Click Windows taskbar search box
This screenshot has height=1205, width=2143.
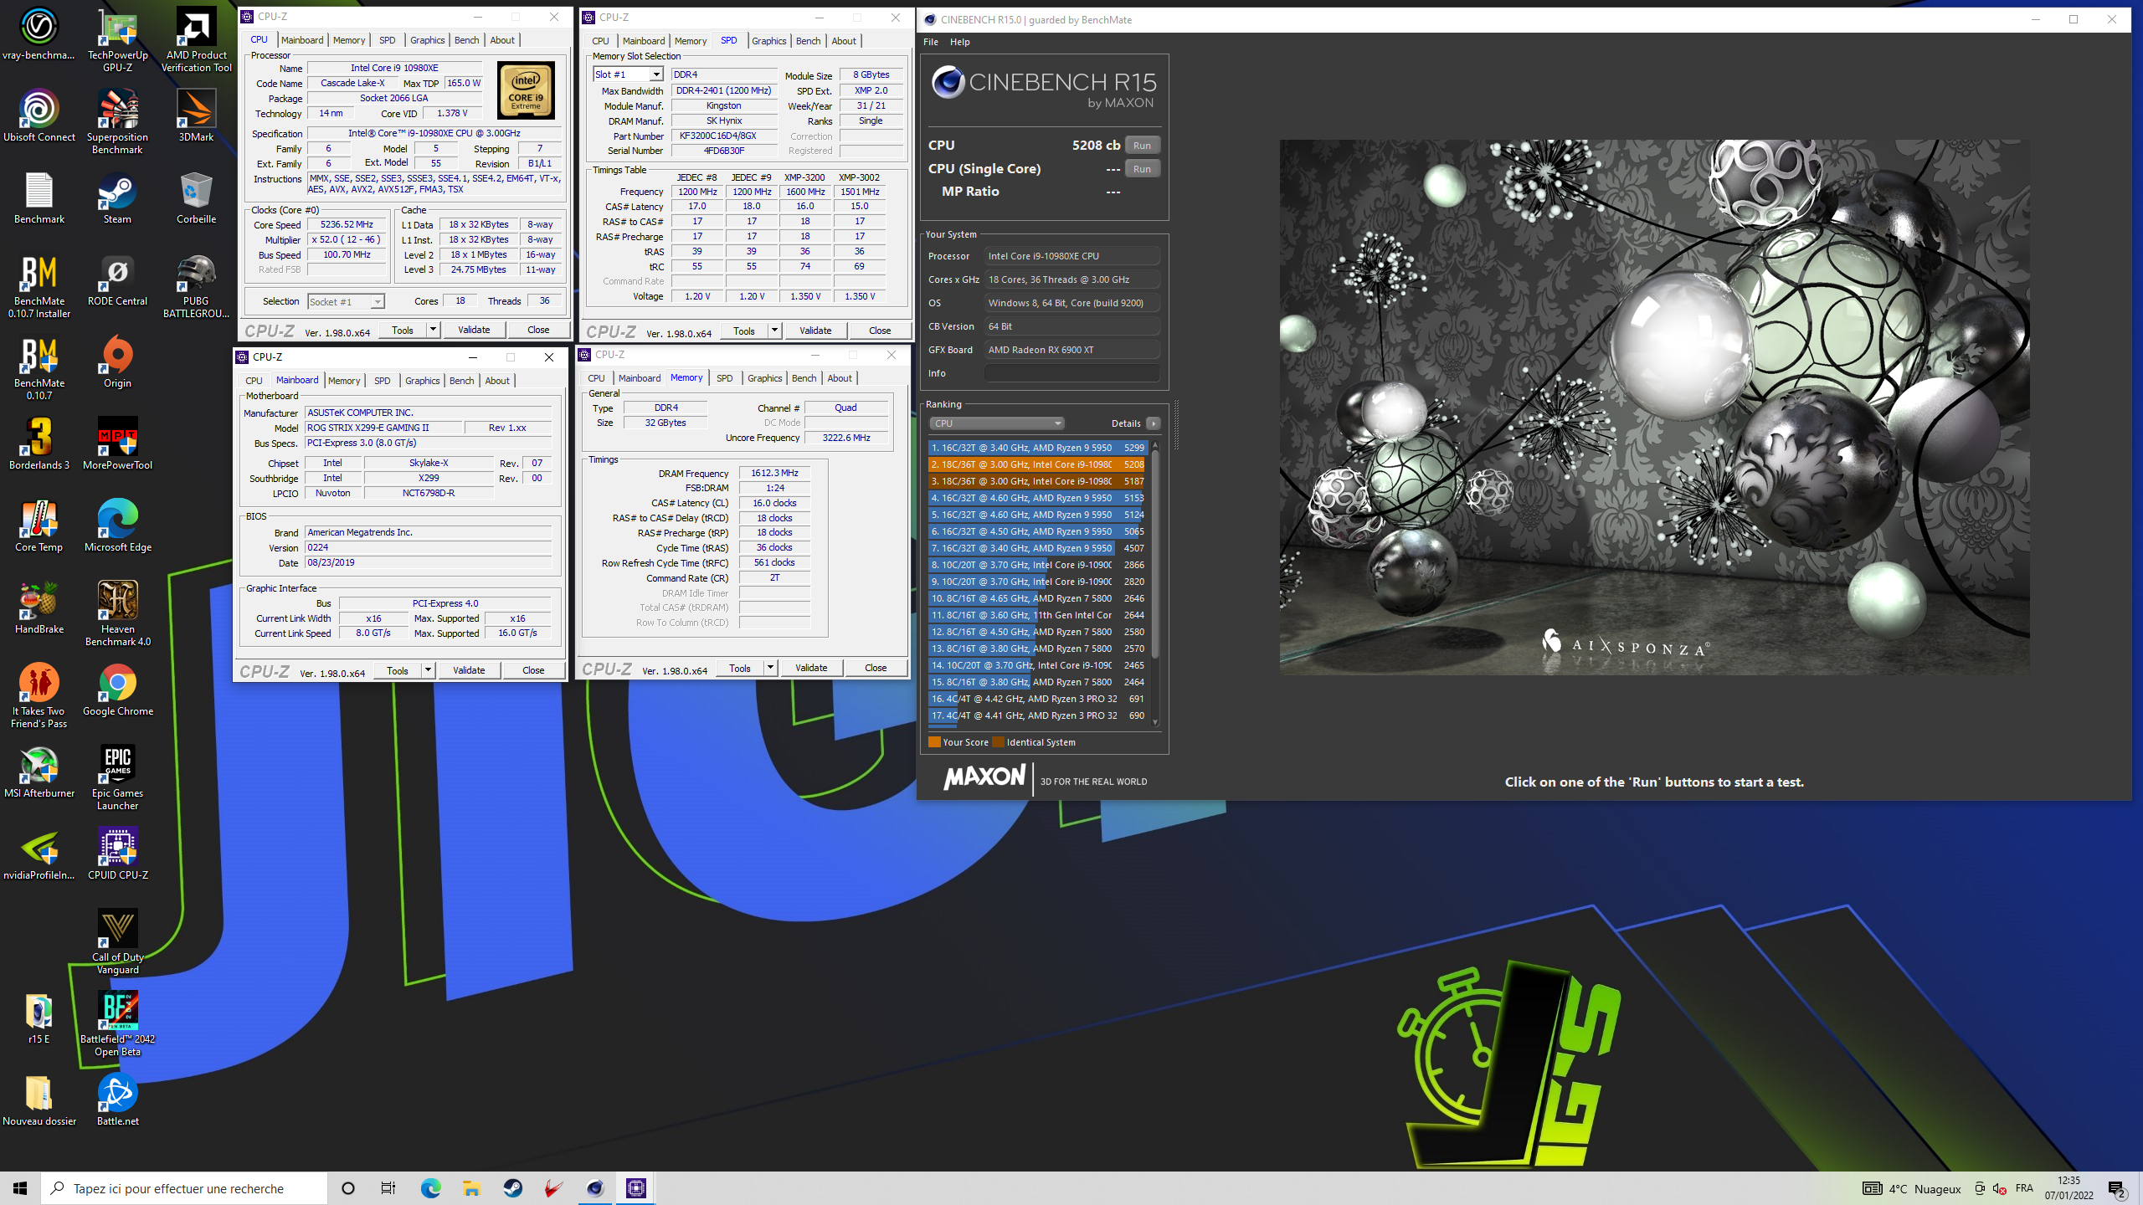tap(184, 1187)
